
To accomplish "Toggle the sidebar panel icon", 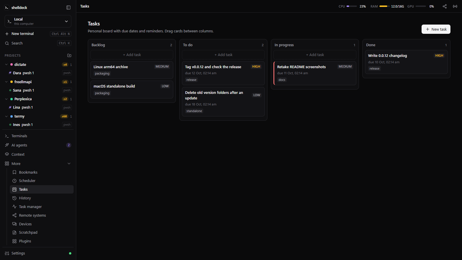I will click(68, 8).
